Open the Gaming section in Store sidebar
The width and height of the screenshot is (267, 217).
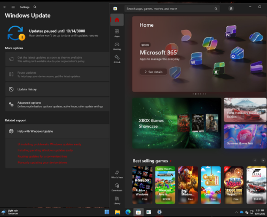coord(117,46)
